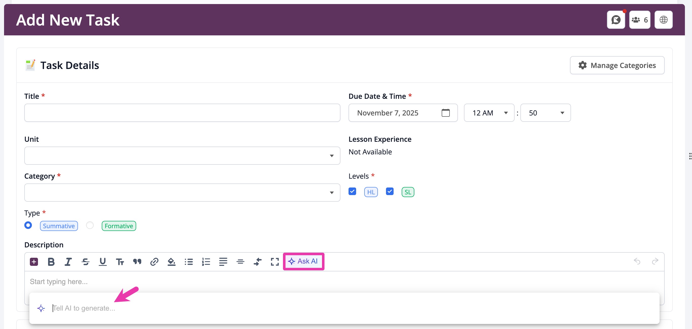
Task: Uncheck the HL level checkbox
Action: [352, 192]
